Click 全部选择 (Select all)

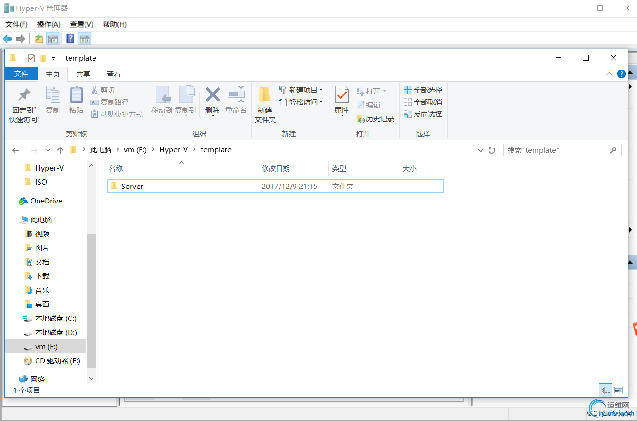pos(423,90)
